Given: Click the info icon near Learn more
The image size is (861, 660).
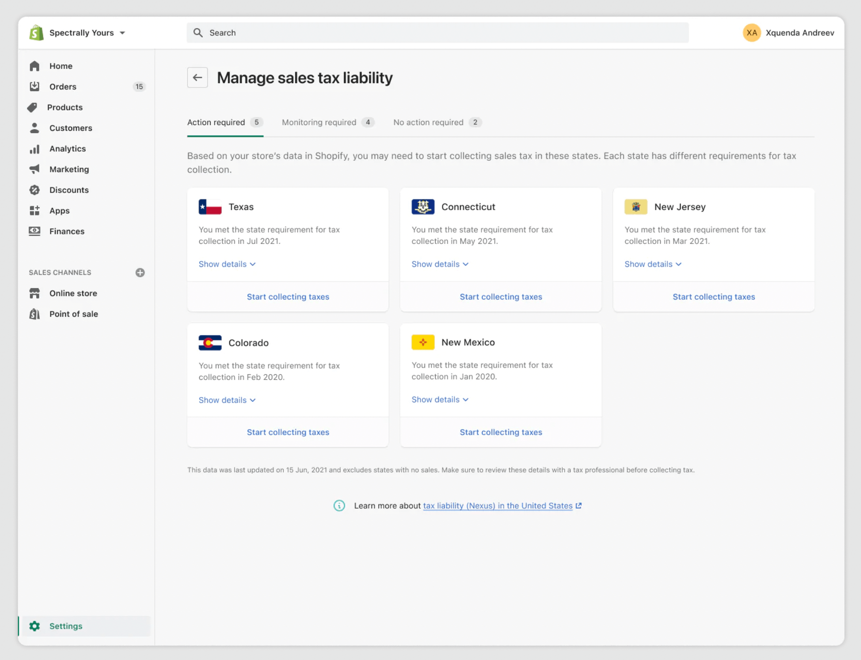Looking at the screenshot, I should [x=339, y=505].
